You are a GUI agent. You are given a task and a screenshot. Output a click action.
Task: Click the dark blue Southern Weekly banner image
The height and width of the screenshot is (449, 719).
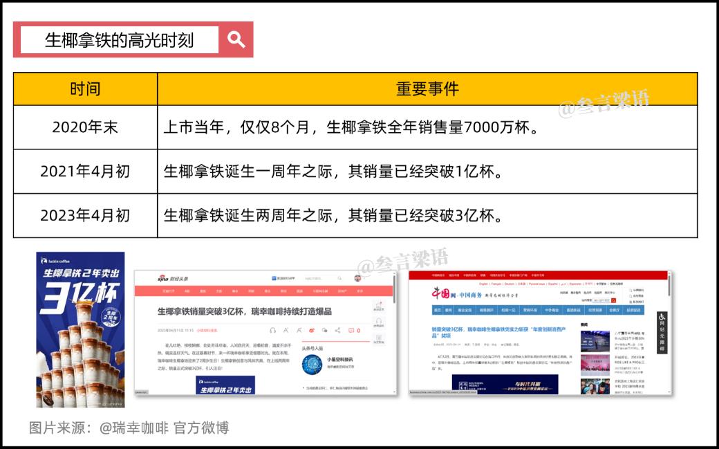coord(505,384)
